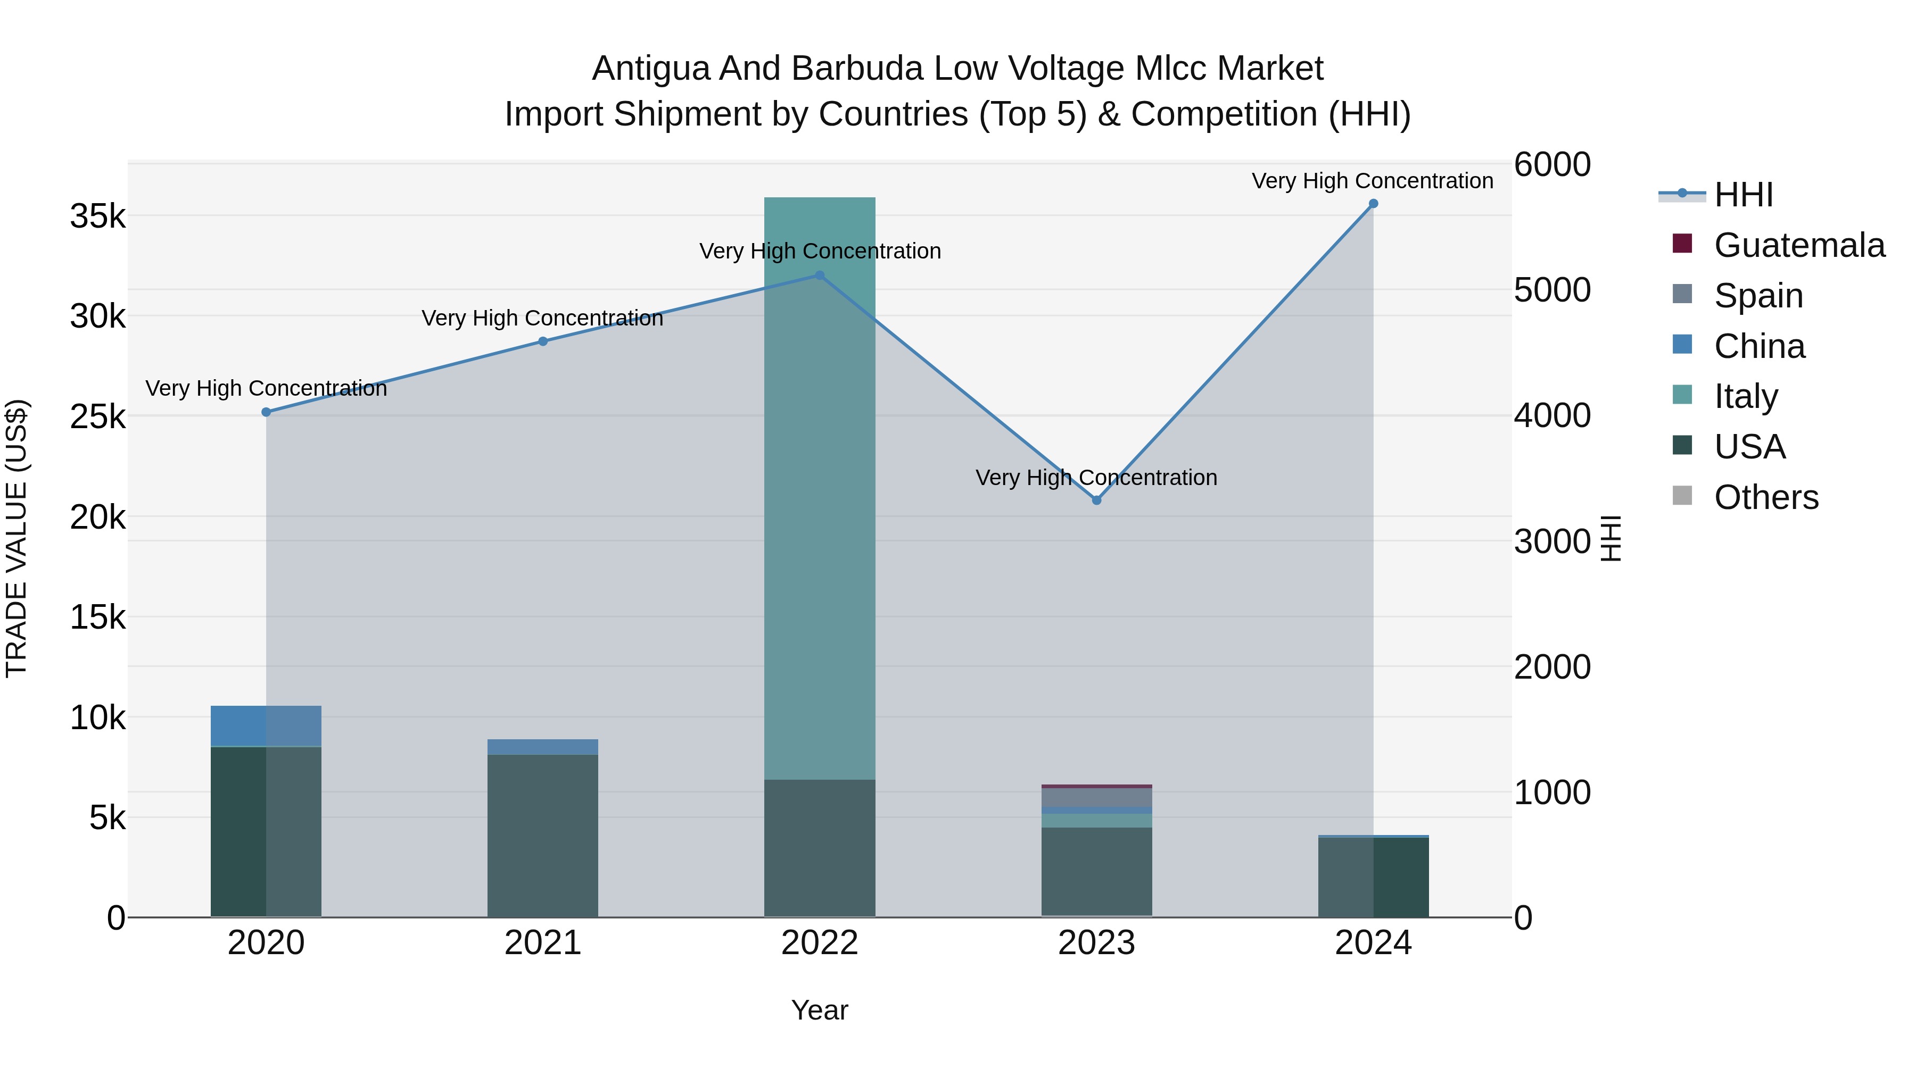Click the Guatemala maroon legend swatch

1682,243
